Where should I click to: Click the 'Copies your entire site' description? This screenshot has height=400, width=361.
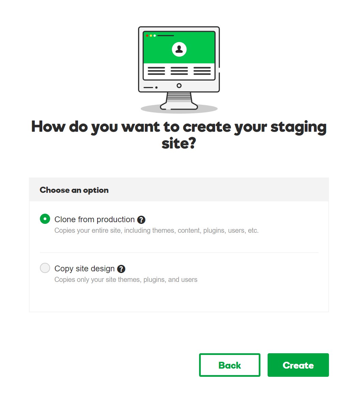[x=156, y=231]
